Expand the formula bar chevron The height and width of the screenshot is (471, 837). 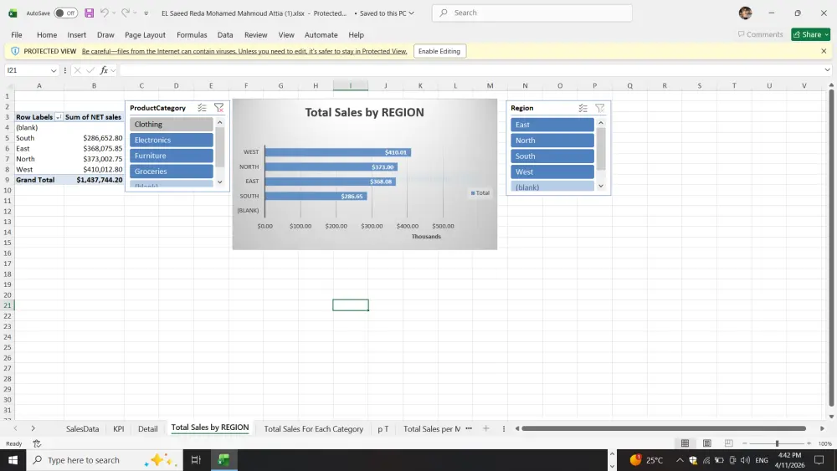(x=827, y=70)
